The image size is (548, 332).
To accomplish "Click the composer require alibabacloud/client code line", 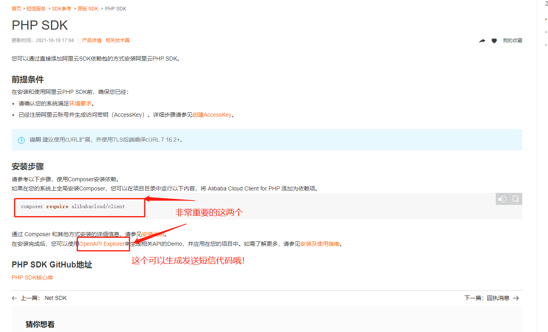I will point(73,206).
